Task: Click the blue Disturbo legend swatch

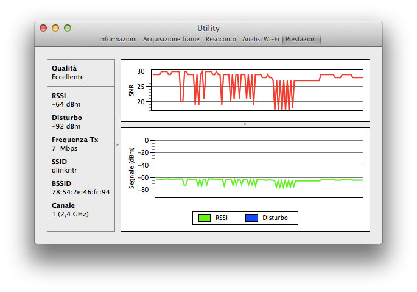Action: coord(251,218)
